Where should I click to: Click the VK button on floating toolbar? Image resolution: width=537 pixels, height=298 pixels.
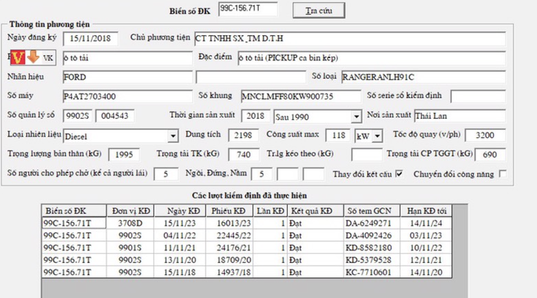click(48, 58)
